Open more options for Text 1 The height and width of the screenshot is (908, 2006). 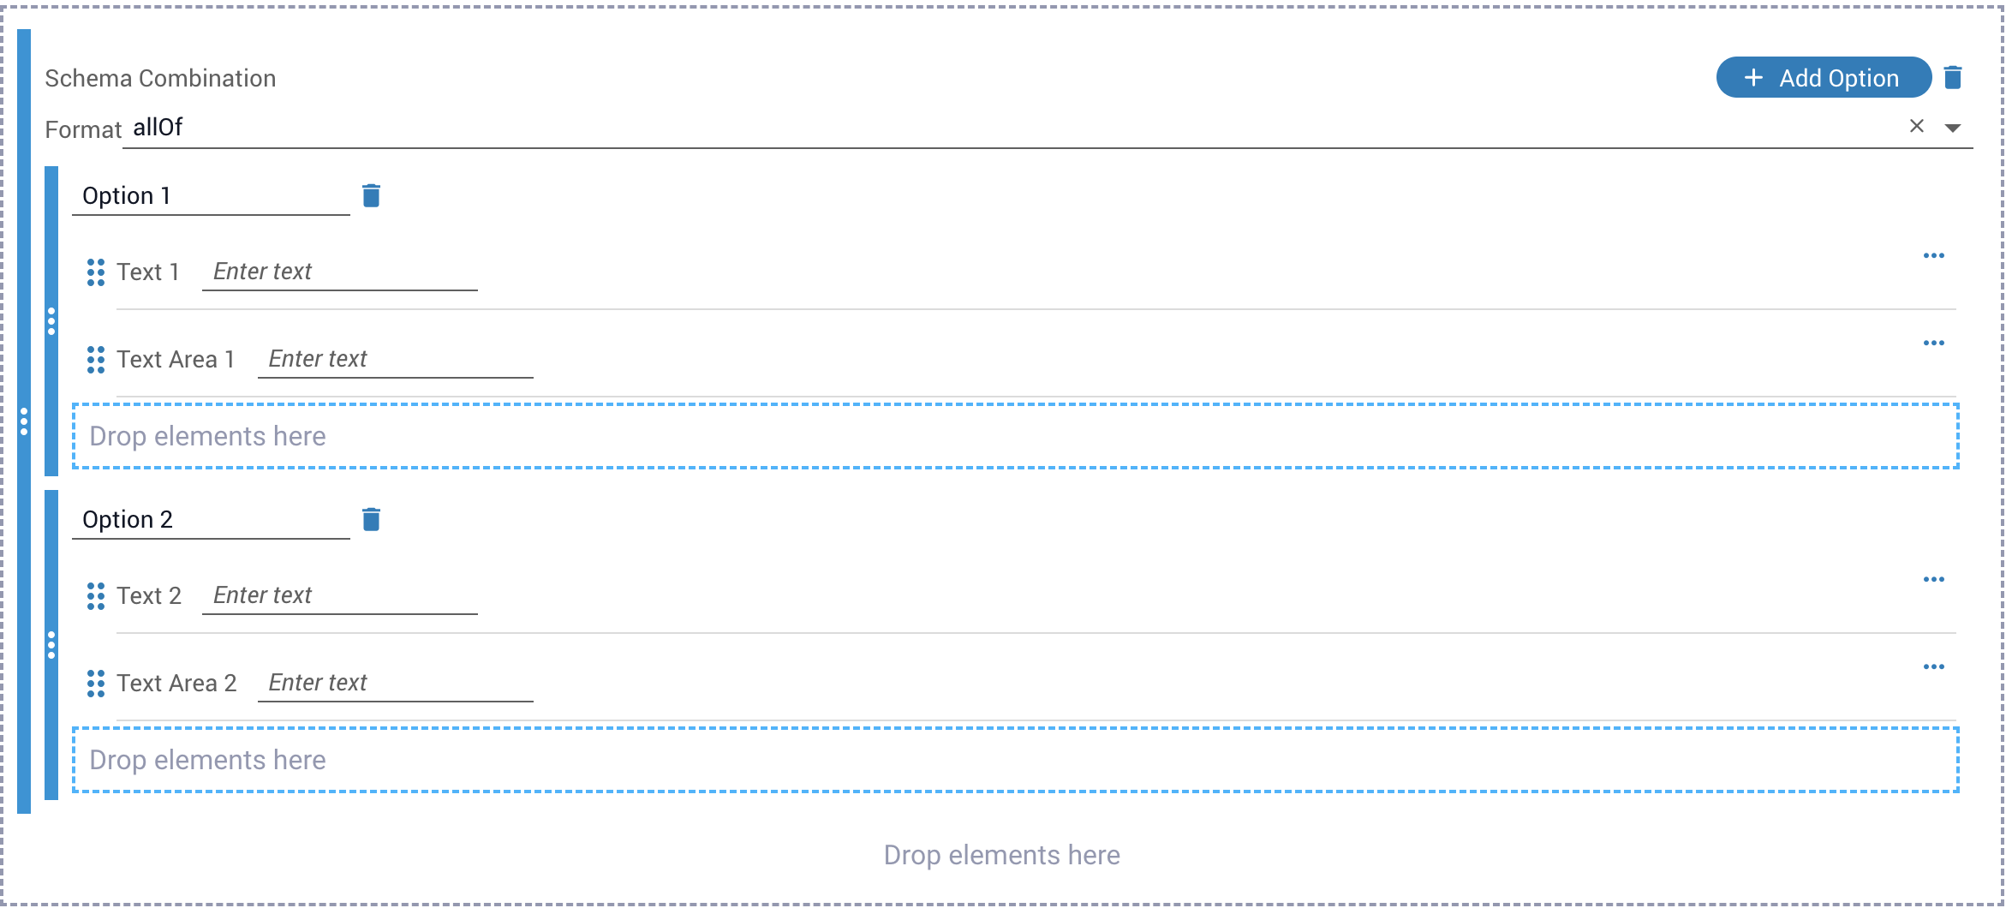coord(1933,256)
